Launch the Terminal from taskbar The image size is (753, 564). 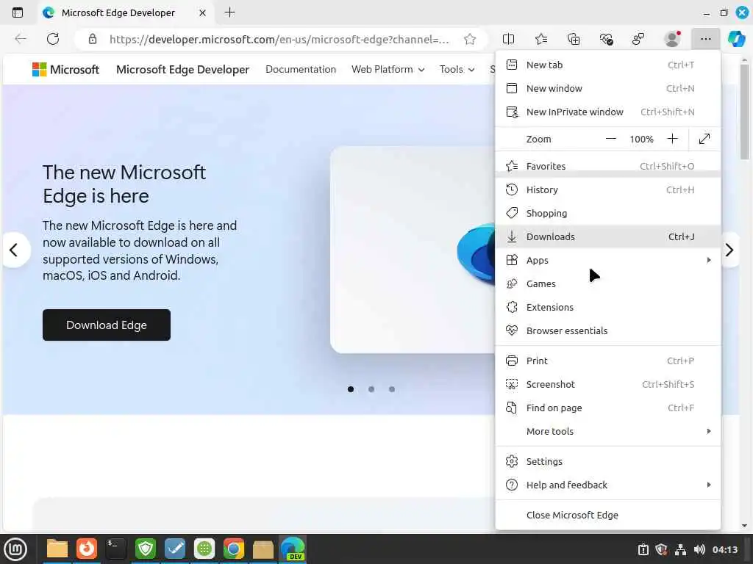pyautogui.click(x=115, y=548)
